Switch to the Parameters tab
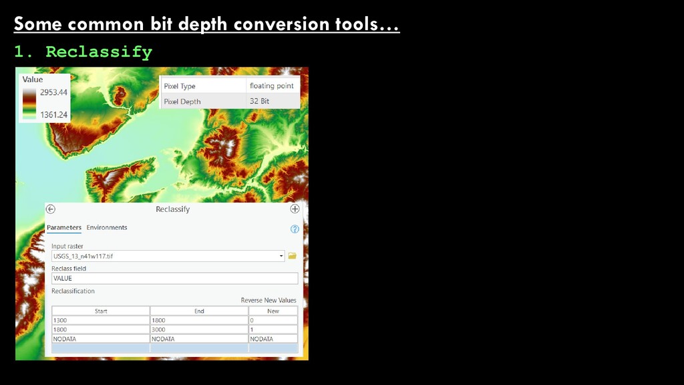This screenshot has width=684, height=385. [x=64, y=227]
